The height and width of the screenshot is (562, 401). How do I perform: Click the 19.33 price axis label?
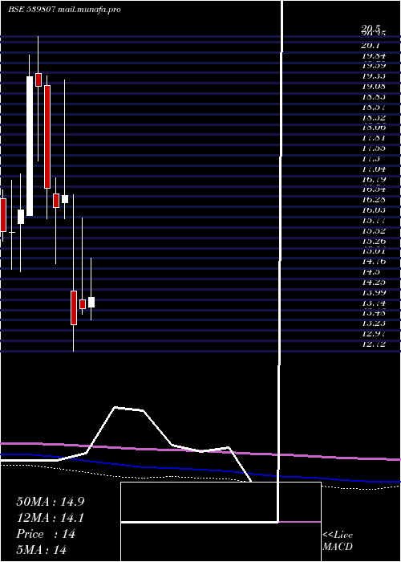pyautogui.click(x=374, y=76)
